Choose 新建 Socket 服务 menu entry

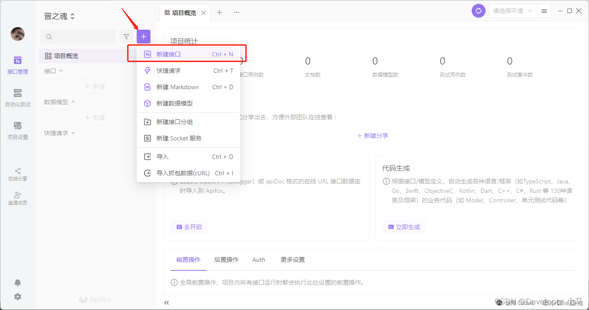coord(188,138)
